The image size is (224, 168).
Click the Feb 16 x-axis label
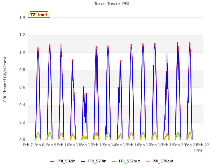point(133,145)
